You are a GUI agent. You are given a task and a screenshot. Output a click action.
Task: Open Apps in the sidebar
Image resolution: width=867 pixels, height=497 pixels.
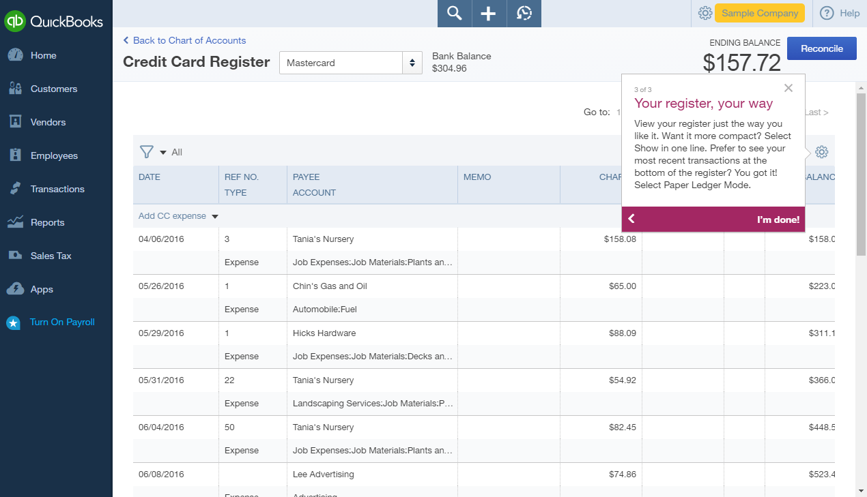42,289
